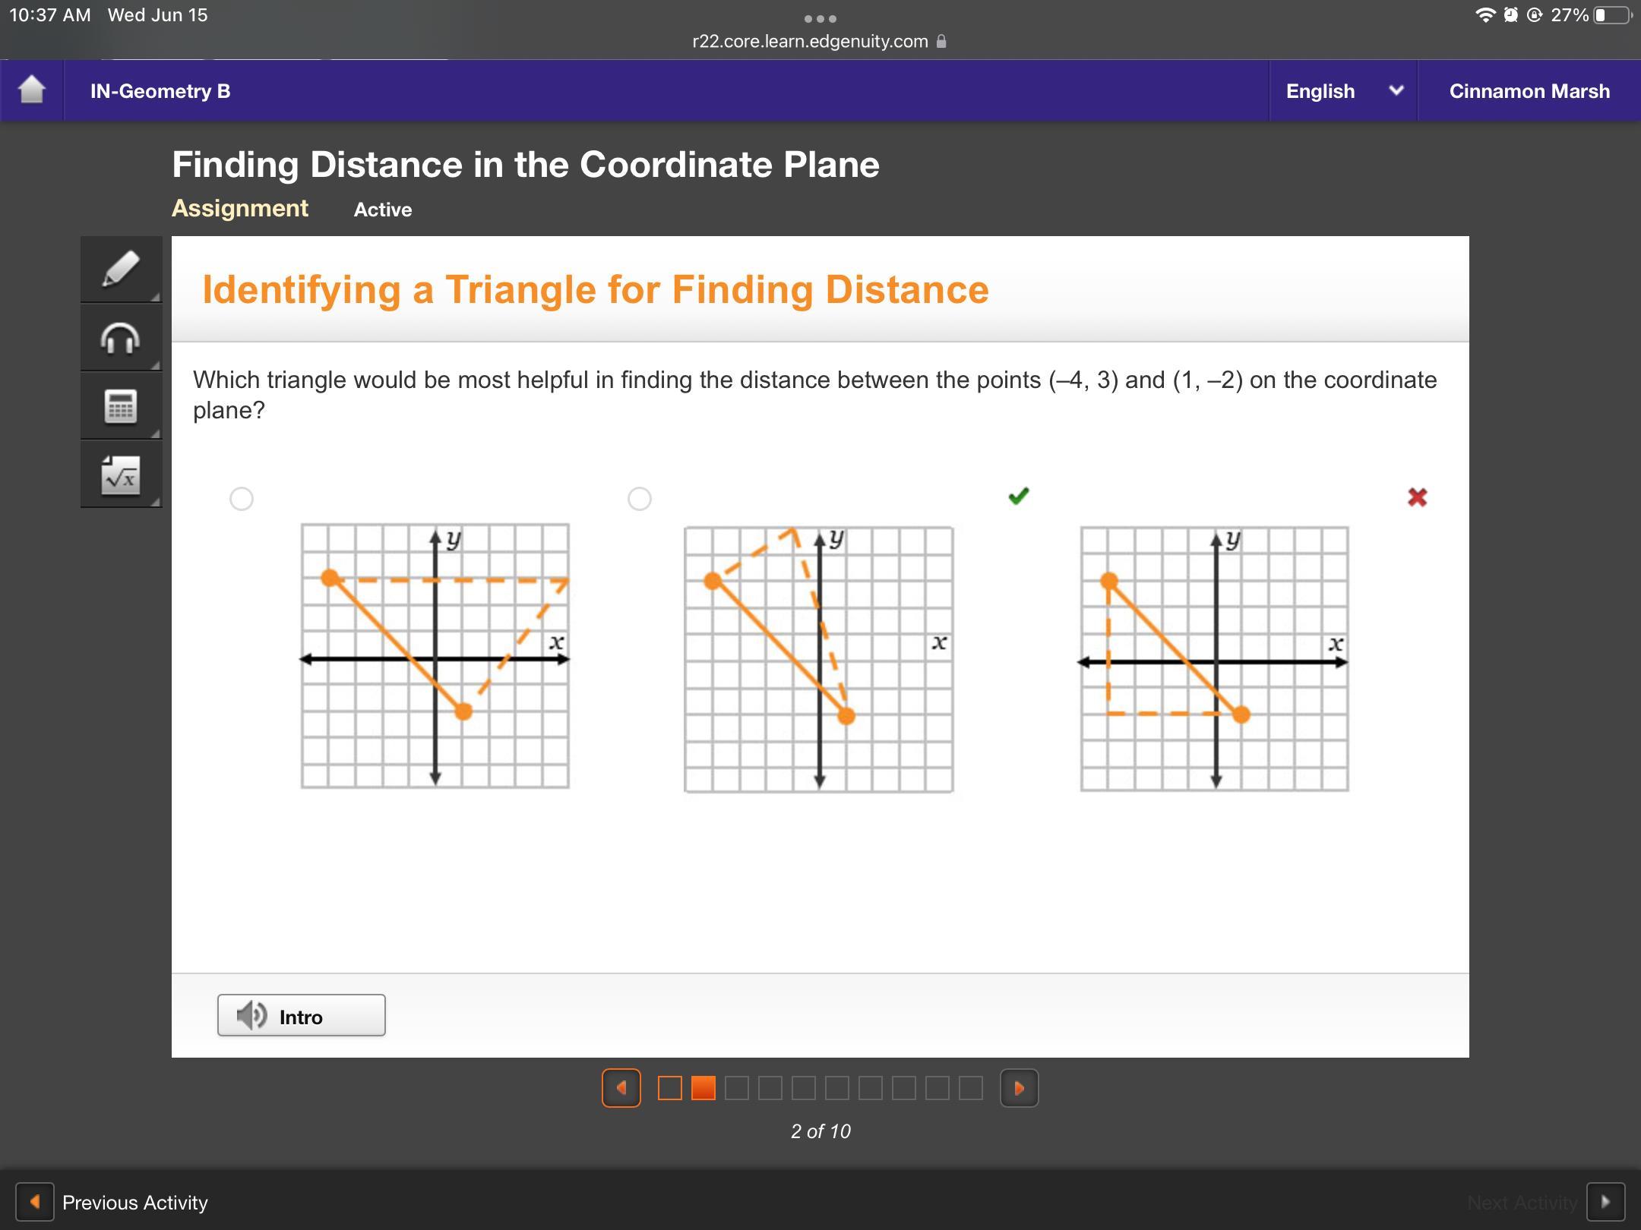
Task: Select the pencil highlighter tool
Action: point(121,270)
